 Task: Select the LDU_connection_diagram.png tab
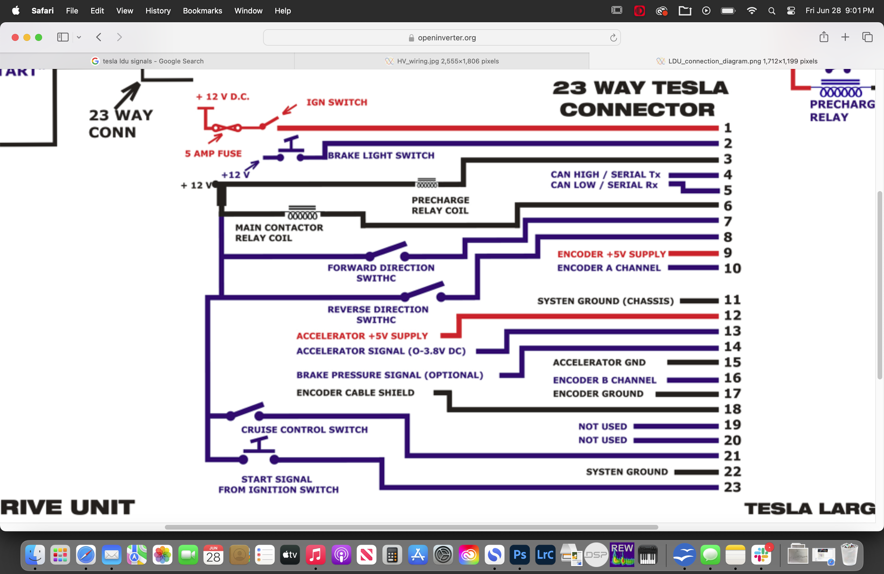tap(737, 61)
